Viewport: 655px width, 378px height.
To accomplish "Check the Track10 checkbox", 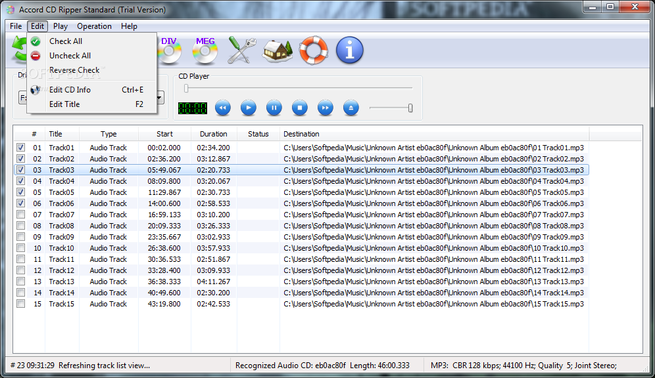I will [20, 248].
